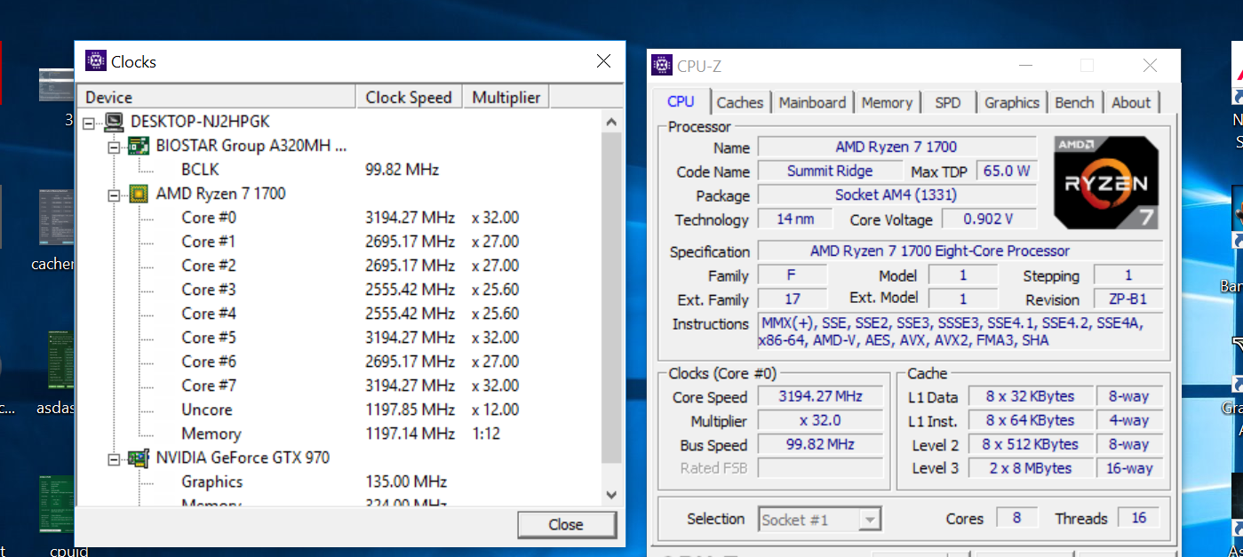Open the Socket #1 selection dropdown
The image size is (1243, 557).
click(870, 520)
